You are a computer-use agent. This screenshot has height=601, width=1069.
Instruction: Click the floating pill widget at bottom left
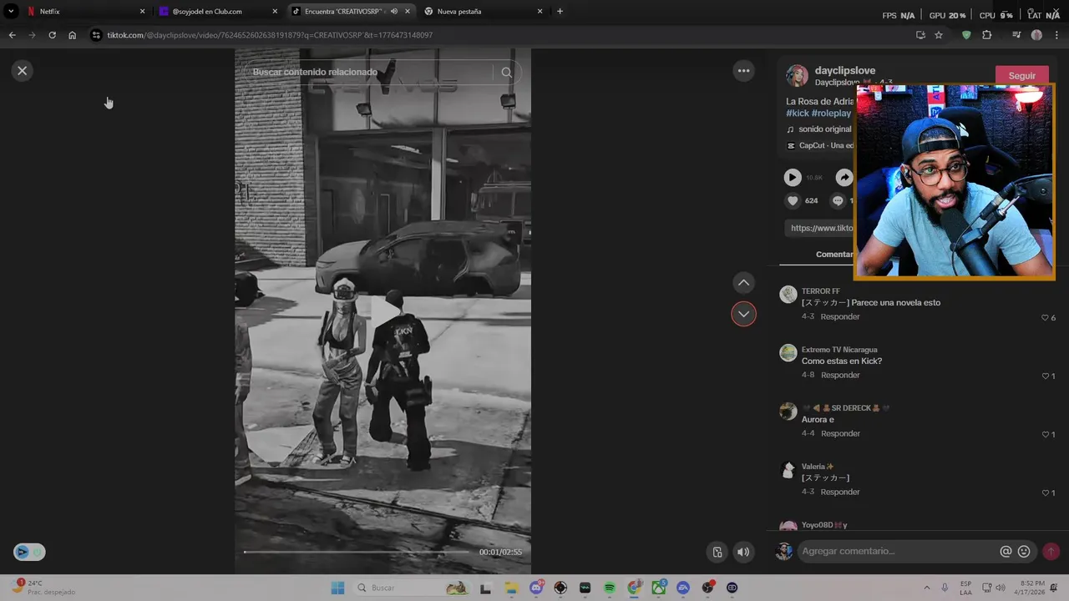coord(29,552)
